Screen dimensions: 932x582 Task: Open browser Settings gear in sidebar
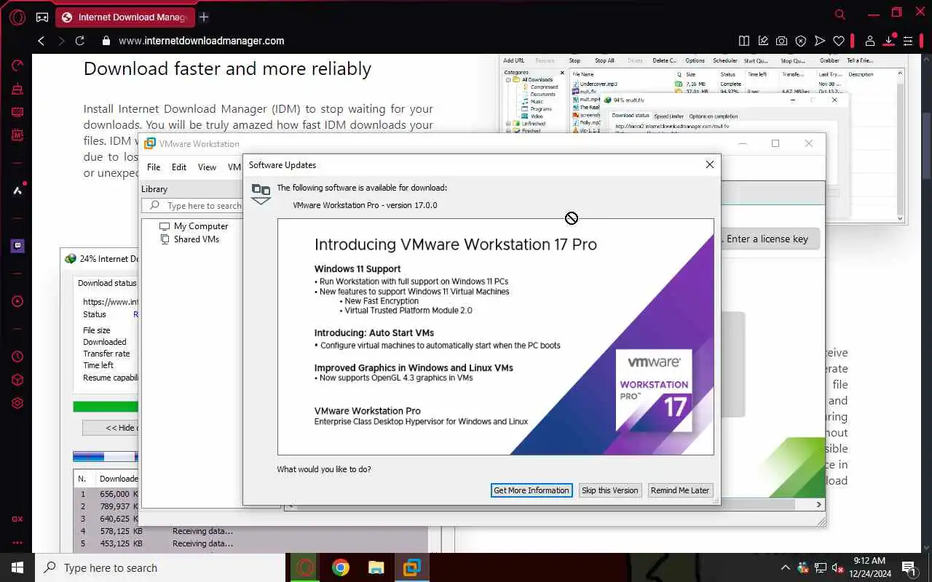(x=17, y=403)
